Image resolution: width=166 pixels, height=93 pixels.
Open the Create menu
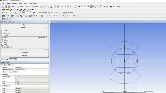pos(8,3)
